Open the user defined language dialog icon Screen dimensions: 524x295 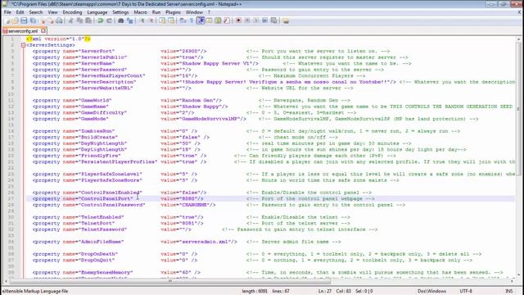(x=210, y=20)
